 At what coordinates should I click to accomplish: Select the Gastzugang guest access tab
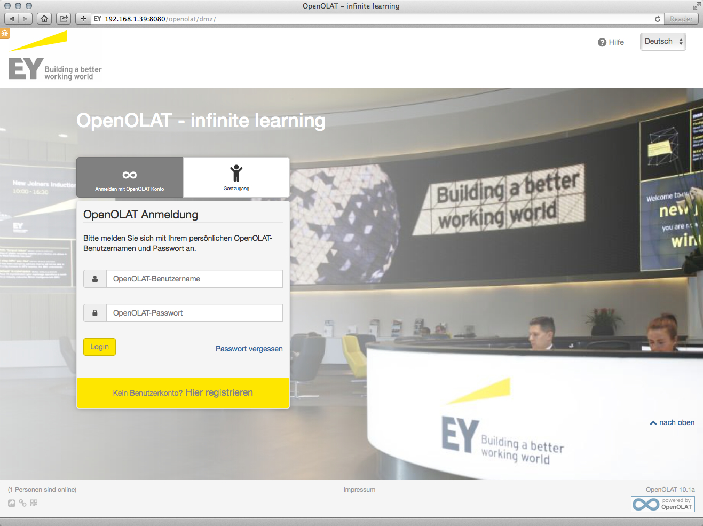click(236, 177)
